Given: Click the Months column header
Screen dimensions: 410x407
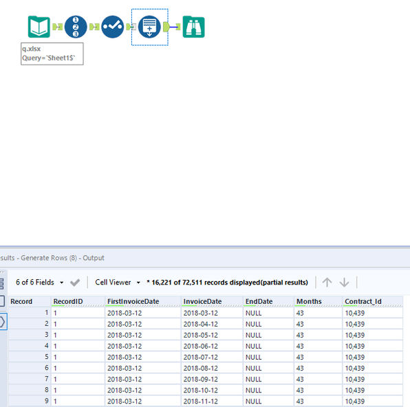Looking at the screenshot, I should click(318, 301).
